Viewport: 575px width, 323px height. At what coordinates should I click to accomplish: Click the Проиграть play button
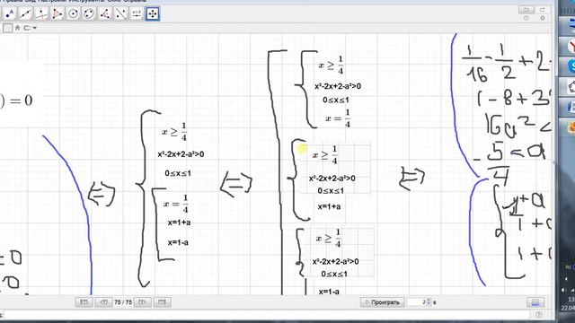(383, 302)
